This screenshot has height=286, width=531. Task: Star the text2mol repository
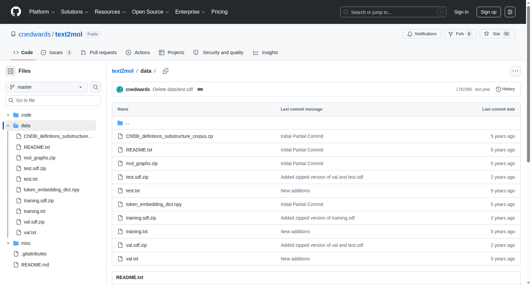pos(497,34)
